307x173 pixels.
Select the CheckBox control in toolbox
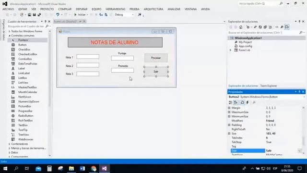(24, 49)
